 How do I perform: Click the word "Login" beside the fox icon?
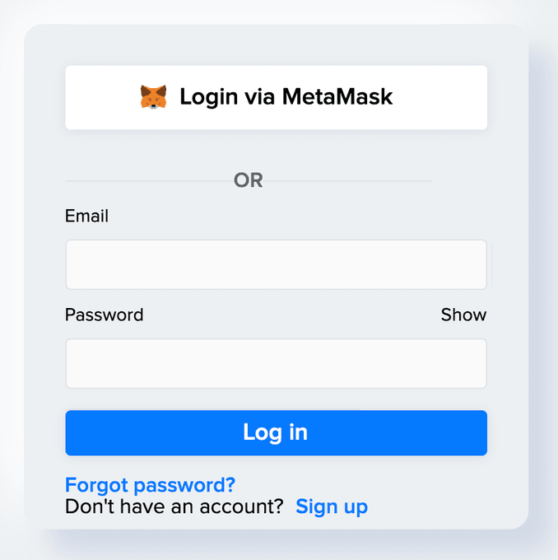point(208,97)
